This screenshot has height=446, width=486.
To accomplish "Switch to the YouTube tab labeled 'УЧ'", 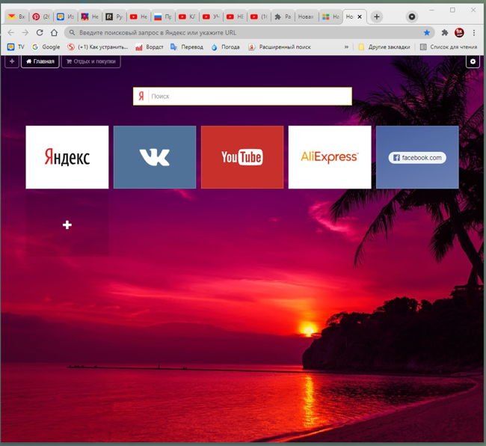I will tap(211, 16).
